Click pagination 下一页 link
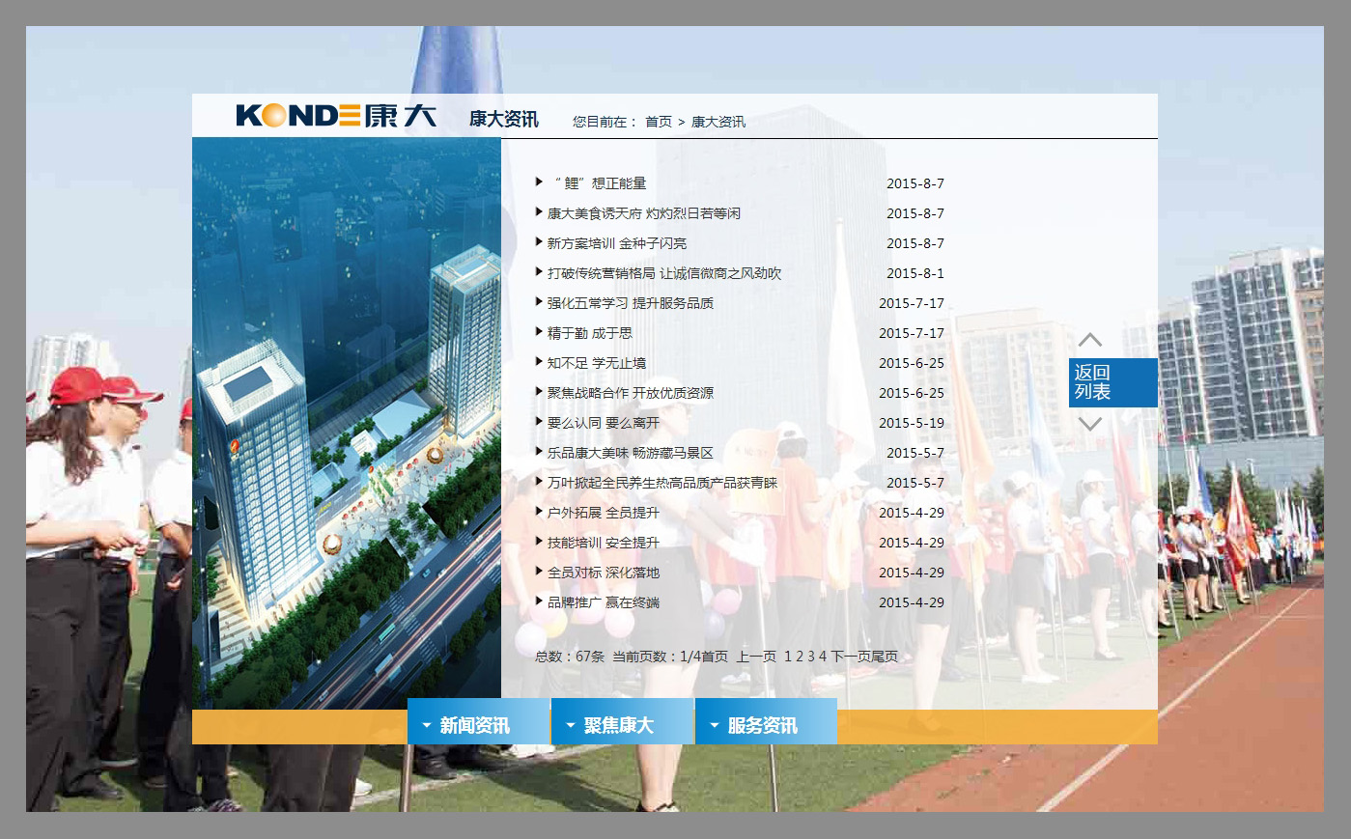Image resolution: width=1351 pixels, height=839 pixels. pyautogui.click(x=851, y=657)
